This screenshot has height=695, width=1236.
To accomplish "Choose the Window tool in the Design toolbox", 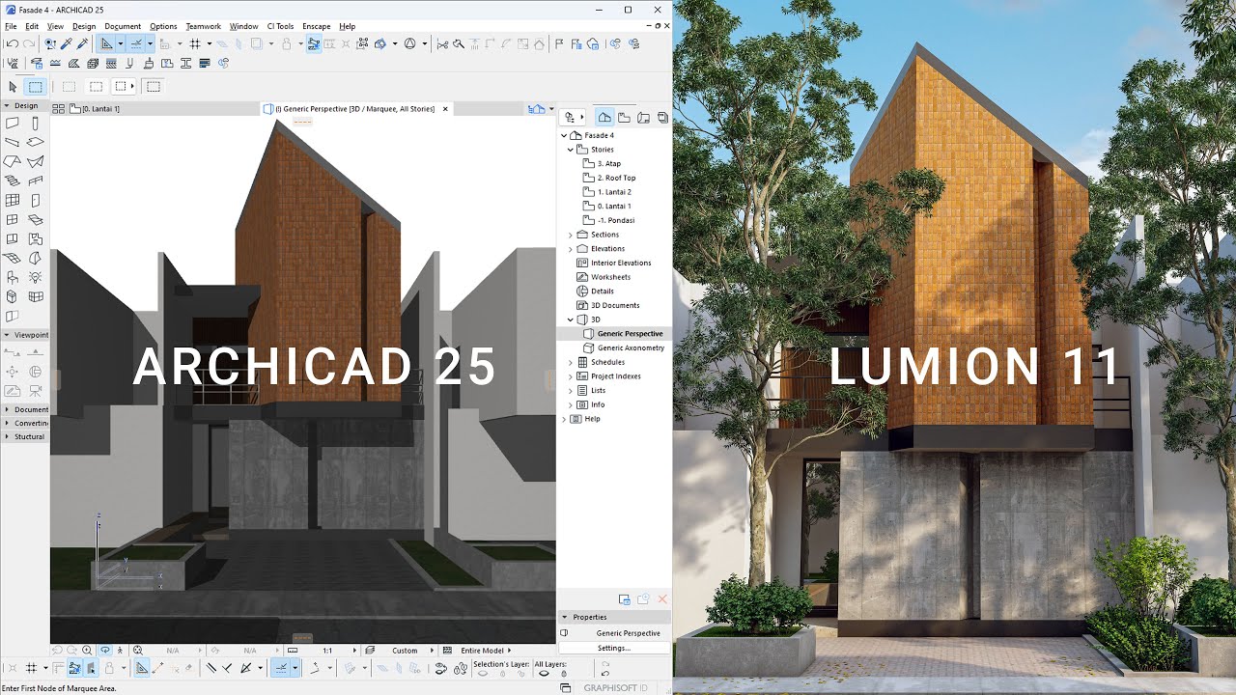I will [13, 220].
